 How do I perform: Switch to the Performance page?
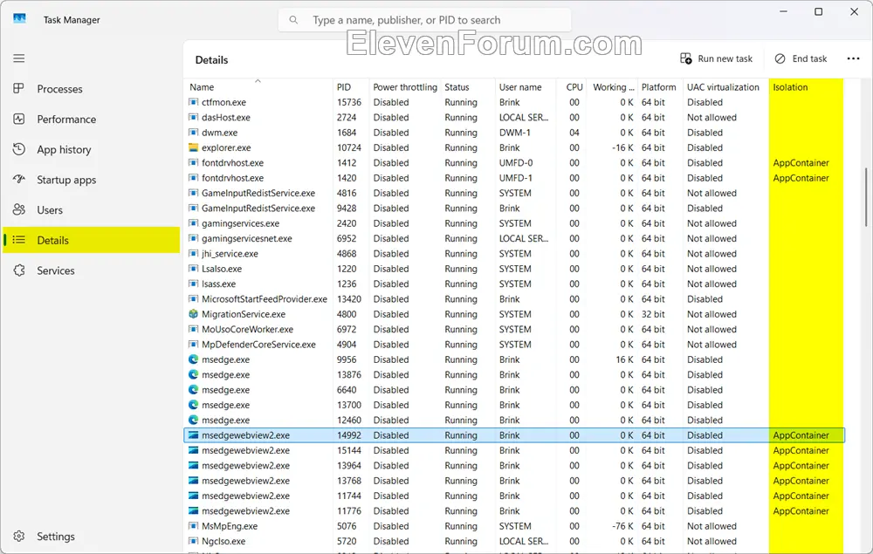[91, 119]
